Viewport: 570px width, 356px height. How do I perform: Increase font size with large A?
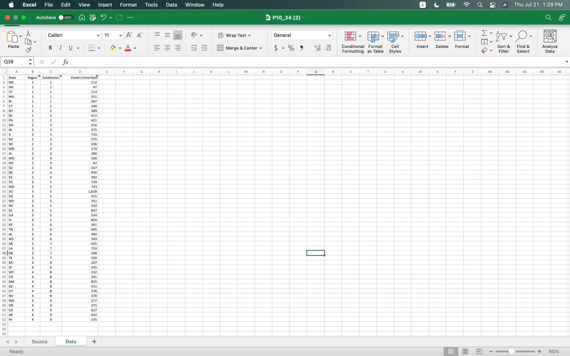(x=129, y=35)
